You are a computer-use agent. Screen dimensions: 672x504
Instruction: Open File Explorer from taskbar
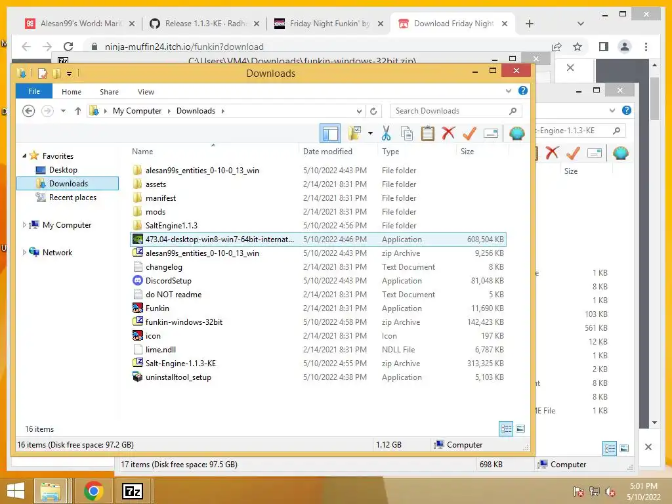click(51, 491)
